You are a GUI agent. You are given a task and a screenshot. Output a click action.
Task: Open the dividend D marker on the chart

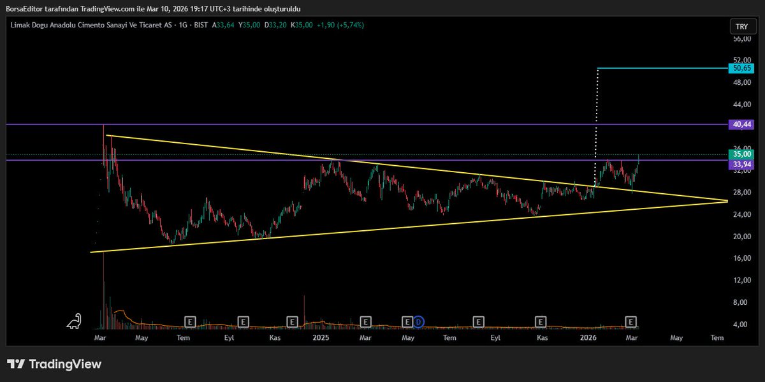tap(419, 321)
